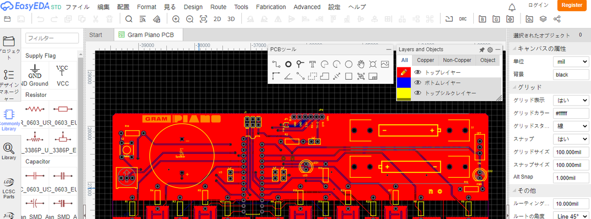The height and width of the screenshot is (219, 591).
Task: Switch to 3D view
Action: [x=231, y=19]
